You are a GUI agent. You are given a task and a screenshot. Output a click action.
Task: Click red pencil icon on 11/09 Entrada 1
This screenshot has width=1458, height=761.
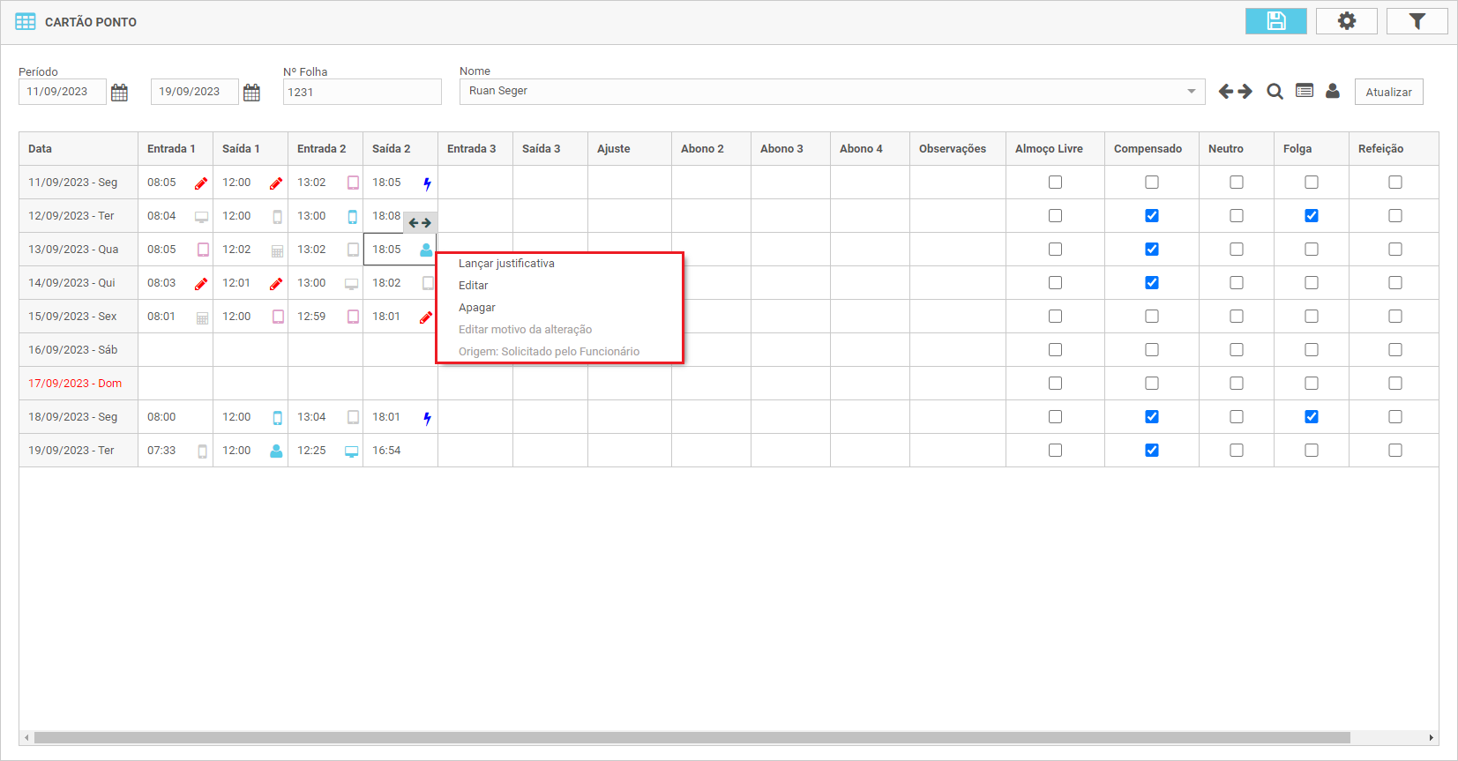point(201,183)
